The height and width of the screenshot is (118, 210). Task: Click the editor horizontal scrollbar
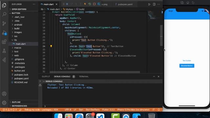tap(95, 72)
